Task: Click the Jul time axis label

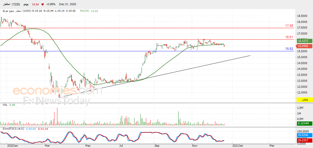Action: click(120, 146)
